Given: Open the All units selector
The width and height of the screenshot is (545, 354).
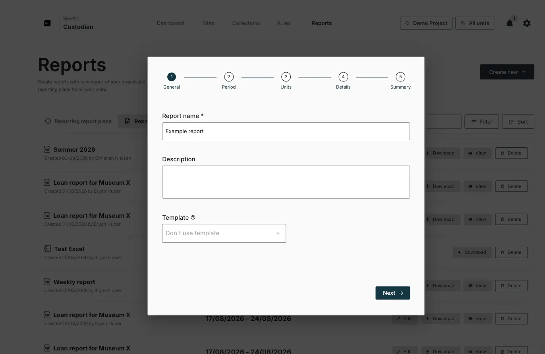Looking at the screenshot, I should tap(475, 23).
